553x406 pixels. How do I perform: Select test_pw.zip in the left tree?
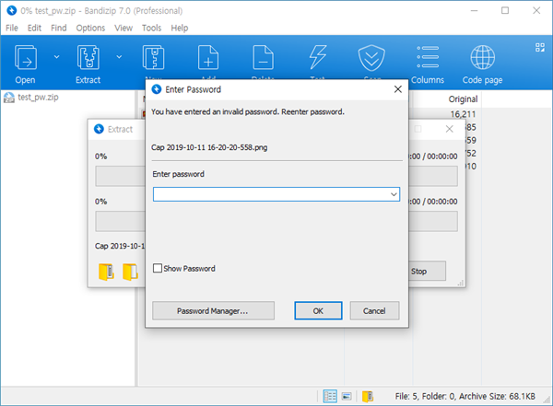pyautogui.click(x=37, y=98)
